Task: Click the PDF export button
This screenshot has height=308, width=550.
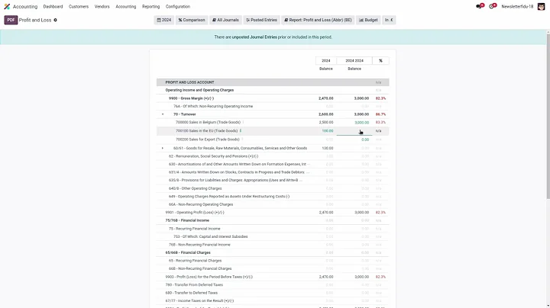Action: (x=11, y=20)
